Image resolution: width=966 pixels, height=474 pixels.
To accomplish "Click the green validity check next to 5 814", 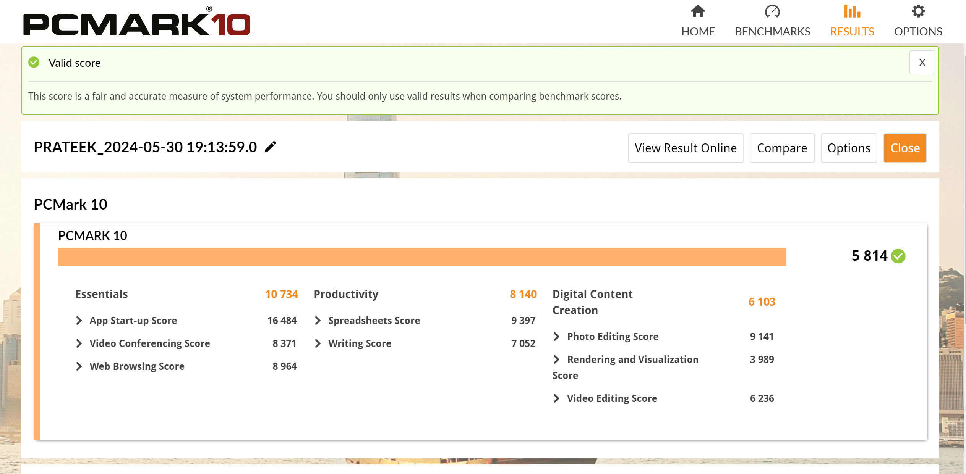I will pos(898,256).
